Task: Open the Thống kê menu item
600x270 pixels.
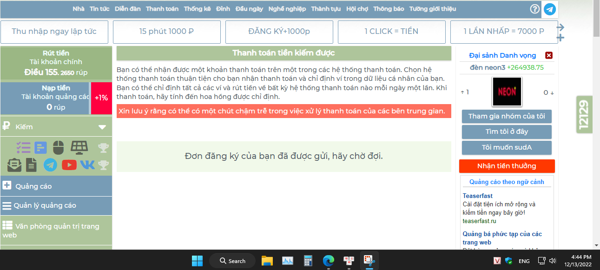Action: (x=197, y=9)
